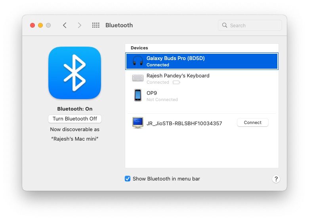Show all preferences using the grid icon
The height and width of the screenshot is (220, 309).
click(x=95, y=25)
